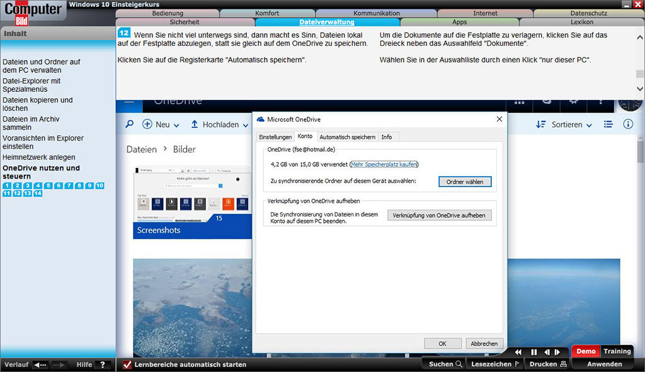Open Heimnetzwerk anlegen chapter
The height and width of the screenshot is (372, 645).
click(x=38, y=157)
